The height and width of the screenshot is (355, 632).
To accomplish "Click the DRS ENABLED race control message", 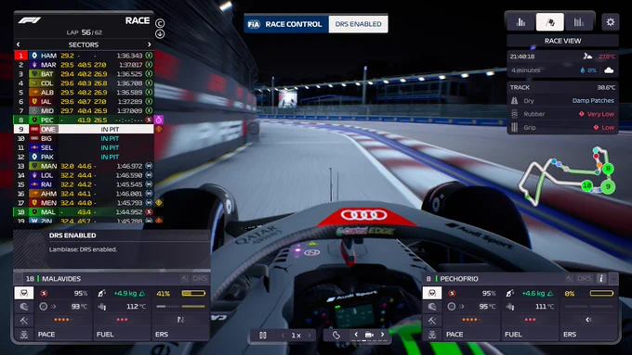I will 359,24.
